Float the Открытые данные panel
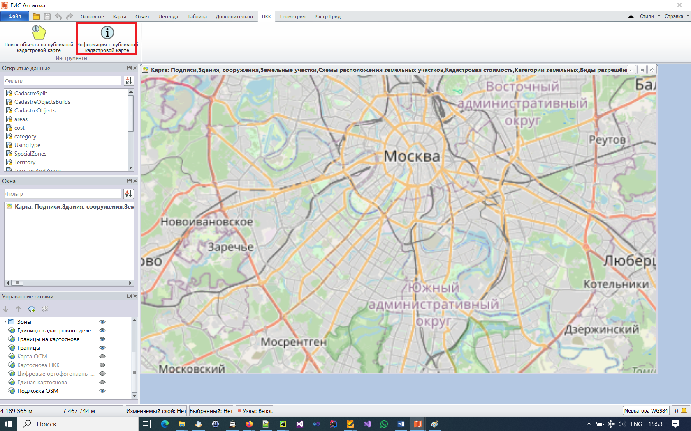 tap(129, 68)
